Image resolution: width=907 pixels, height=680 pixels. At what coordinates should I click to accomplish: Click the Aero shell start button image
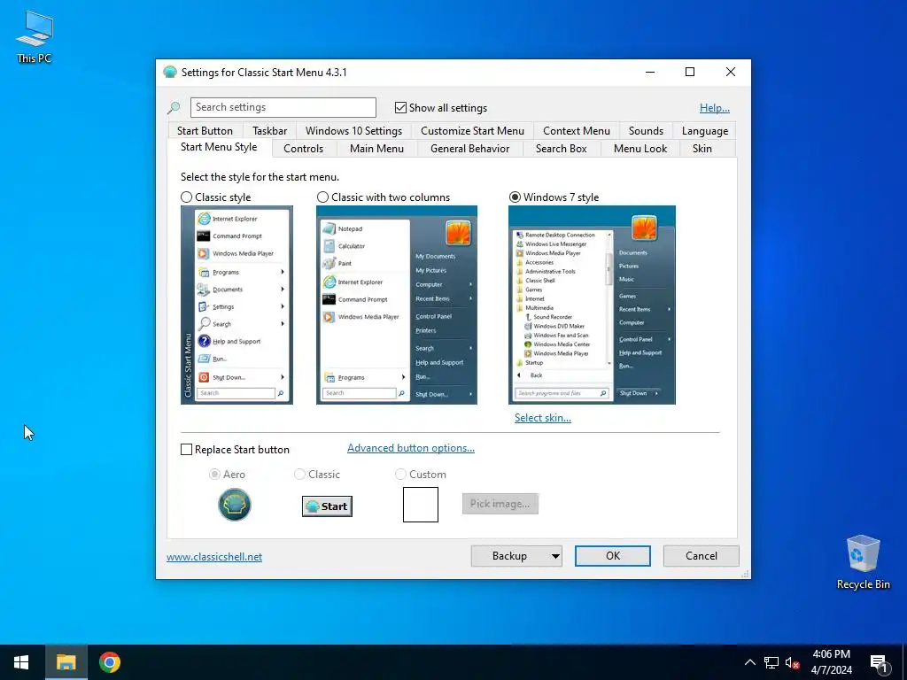(x=234, y=504)
